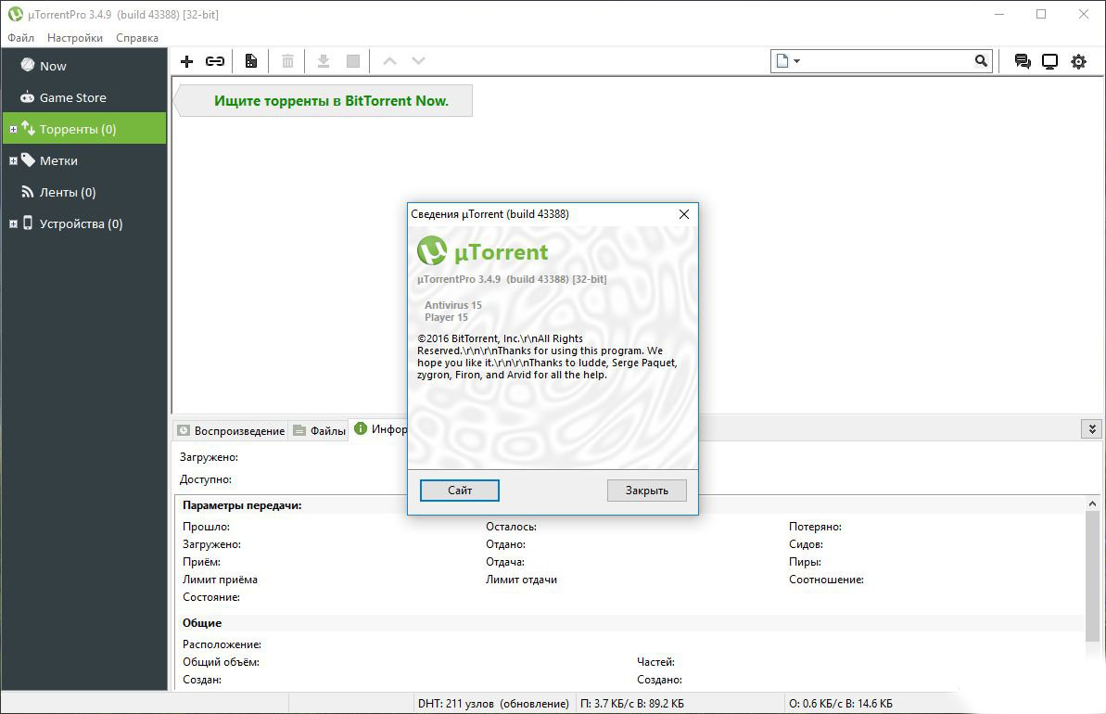
Task: Click the Сидов label
Action: coord(806,544)
